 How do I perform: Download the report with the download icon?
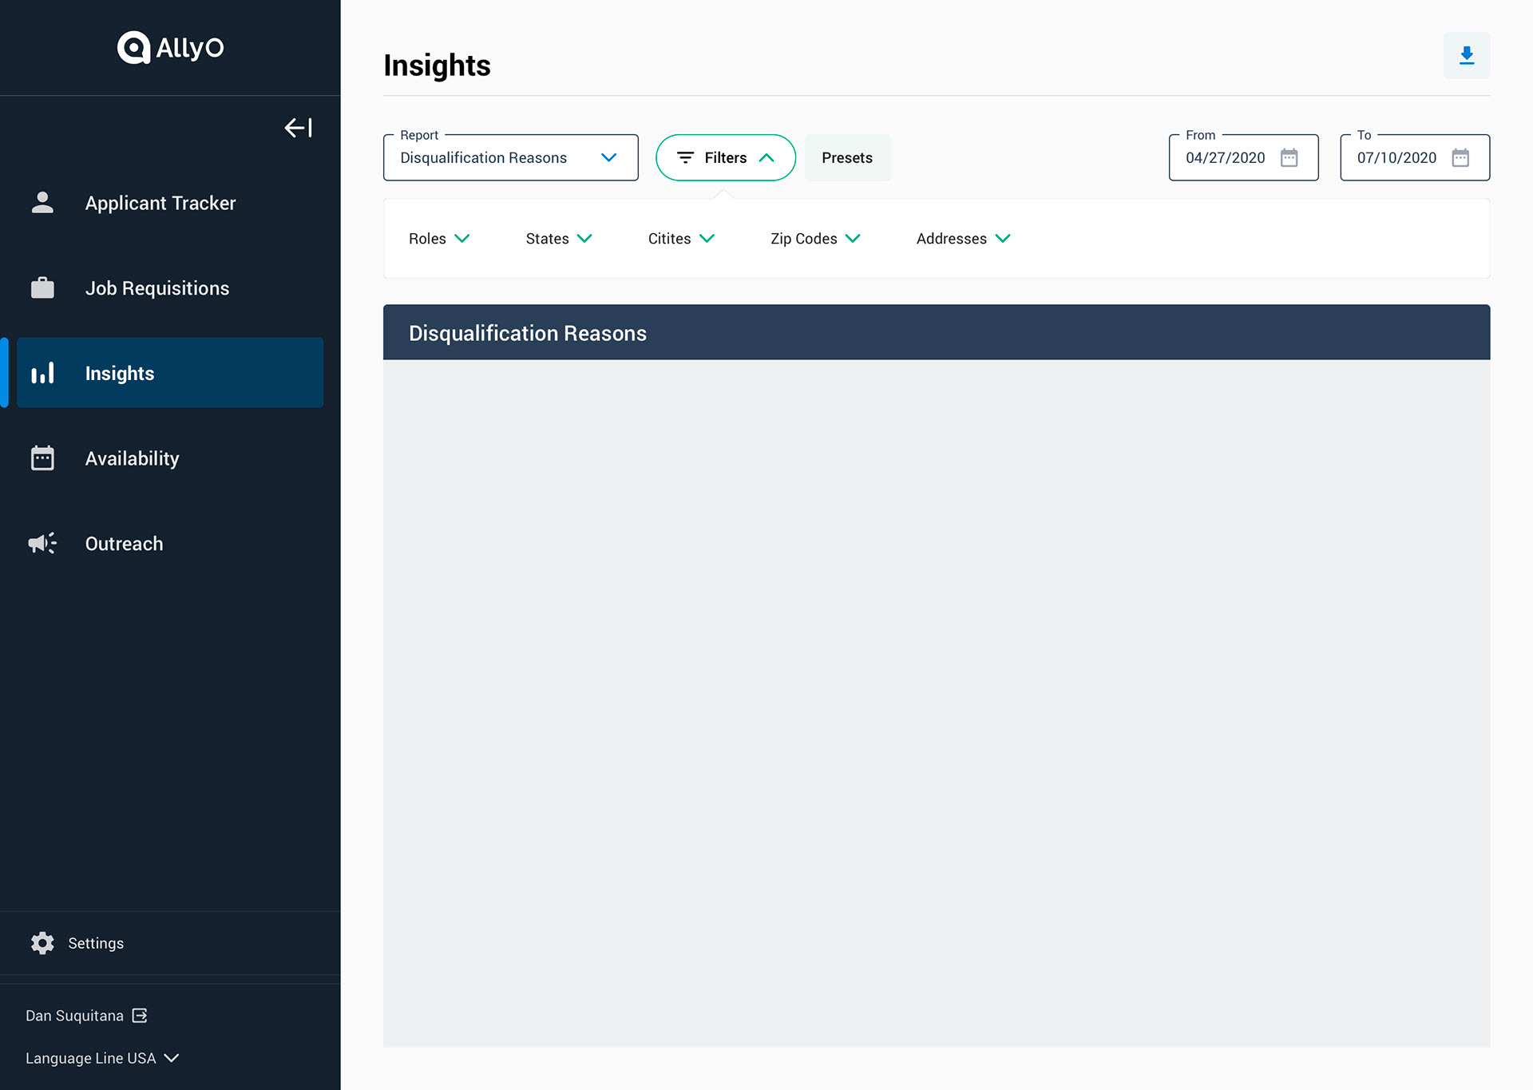pyautogui.click(x=1466, y=55)
